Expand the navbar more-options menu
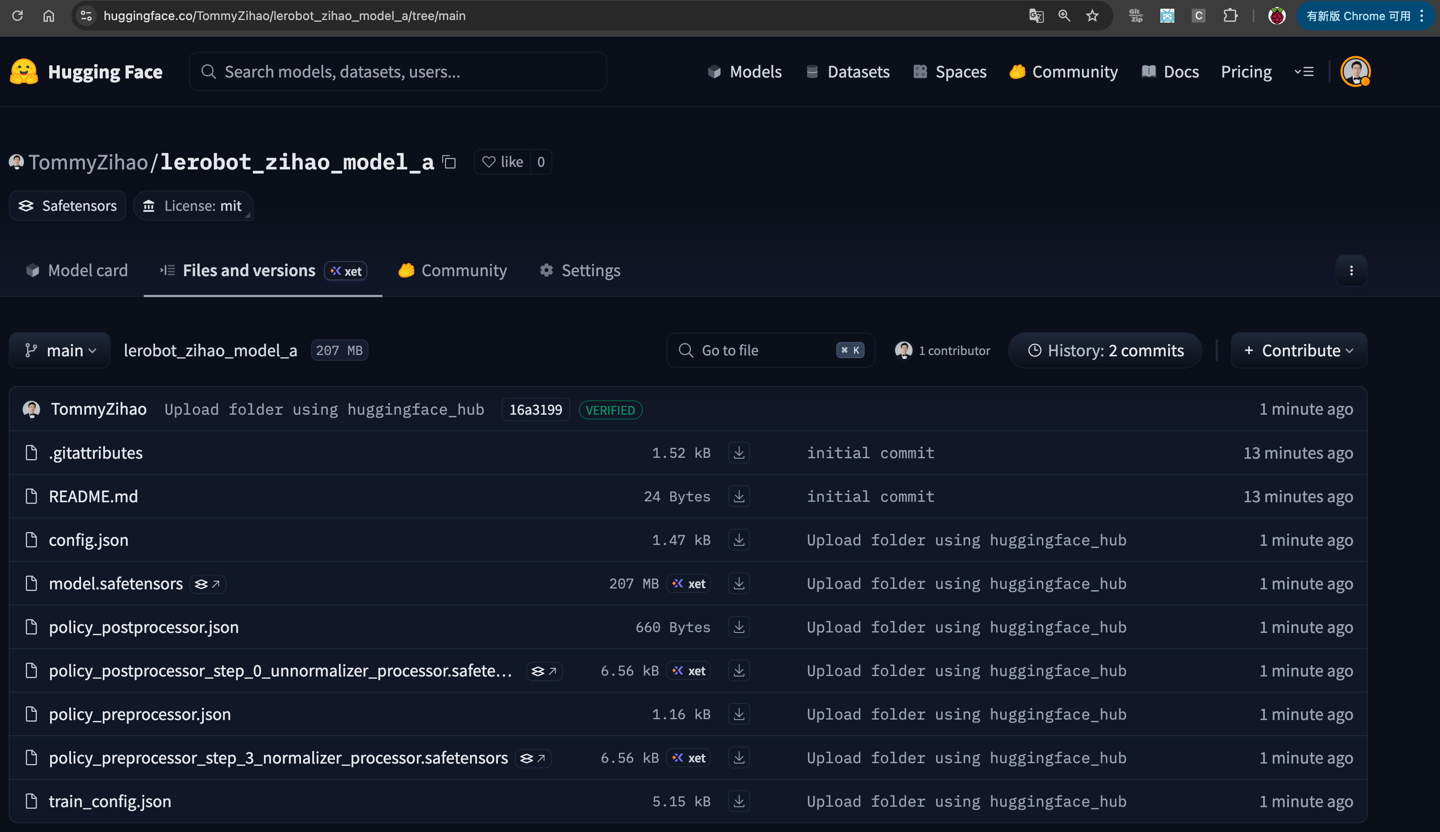 pos(1304,71)
